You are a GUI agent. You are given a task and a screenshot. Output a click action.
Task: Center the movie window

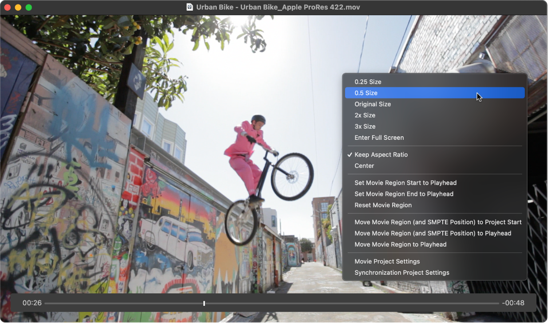point(364,166)
